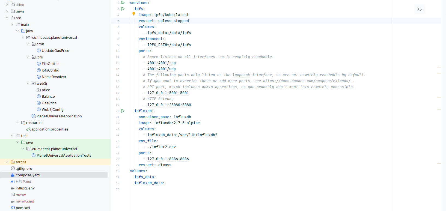Click line number 33 in the gutter
The width and height of the screenshot is (446, 211).
click(117, 189)
